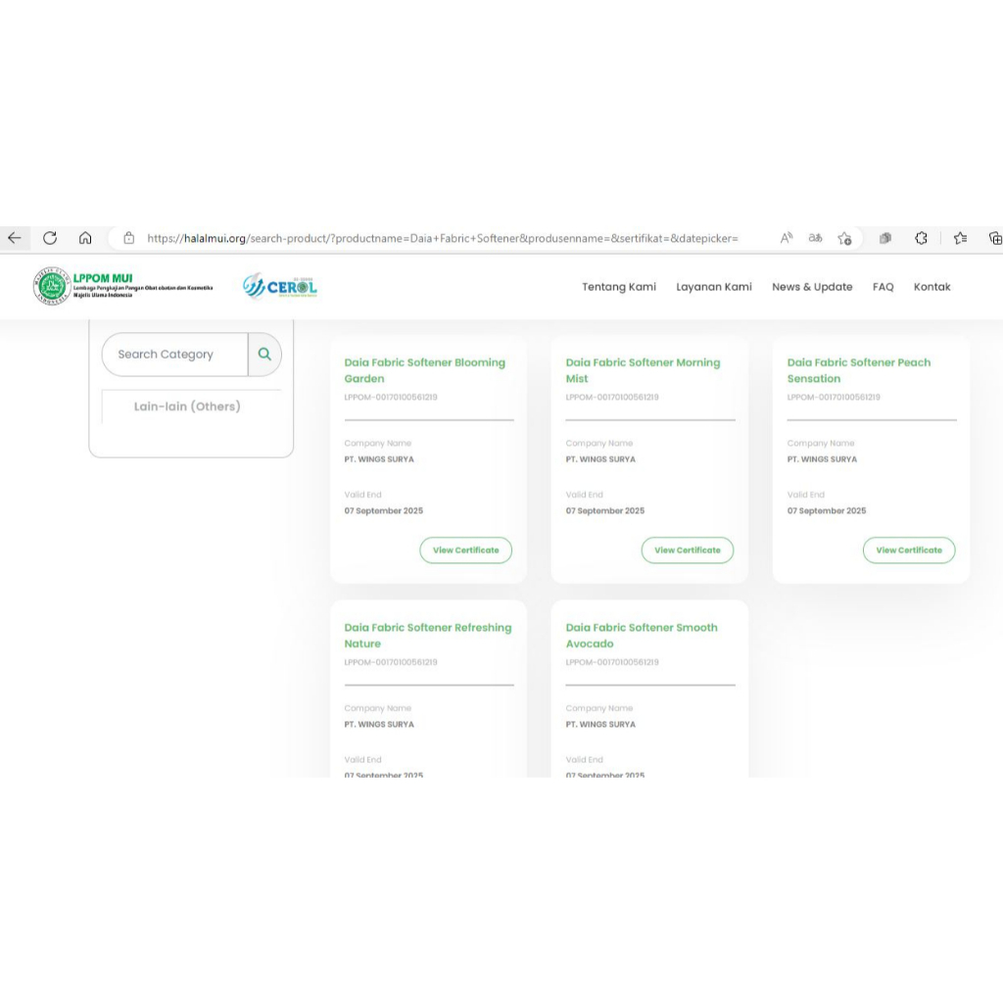Open the Favorites list icon
The height and width of the screenshot is (1003, 1003).
[960, 238]
